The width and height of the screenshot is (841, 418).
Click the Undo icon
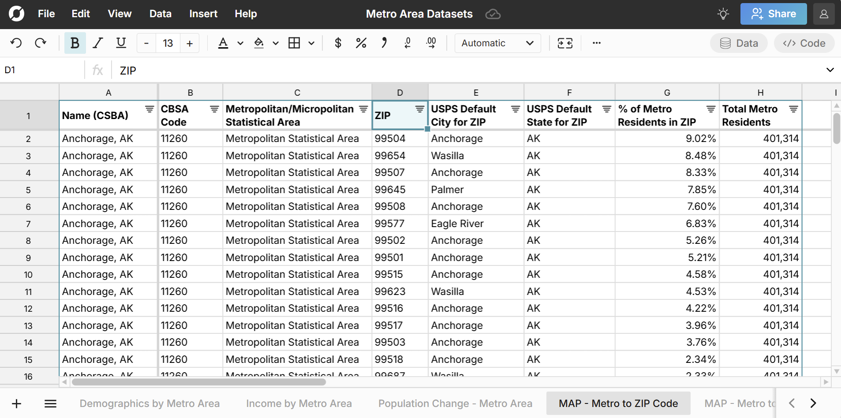pyautogui.click(x=16, y=43)
